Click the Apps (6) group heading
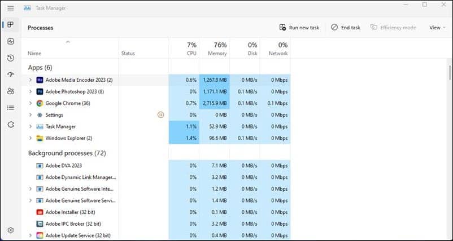The image size is (453, 241). (x=40, y=68)
